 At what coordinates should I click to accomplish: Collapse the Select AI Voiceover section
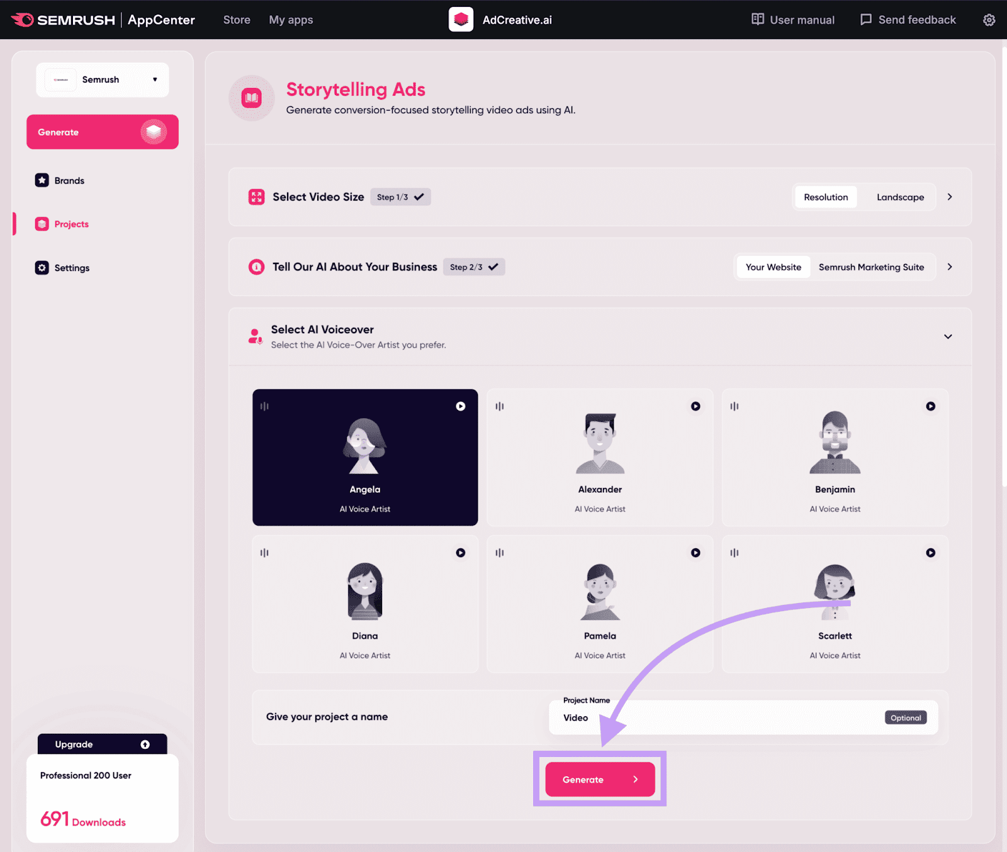[x=948, y=336]
